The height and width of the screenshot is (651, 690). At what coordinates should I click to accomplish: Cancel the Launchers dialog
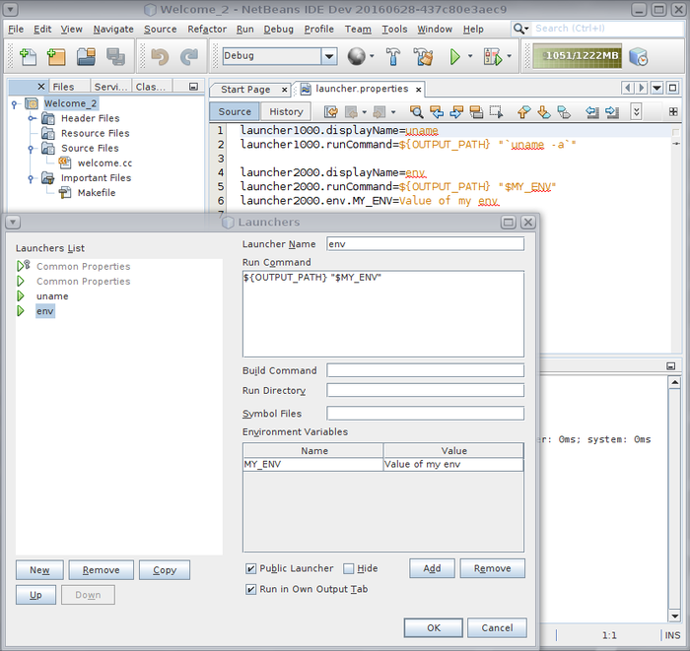[497, 627]
